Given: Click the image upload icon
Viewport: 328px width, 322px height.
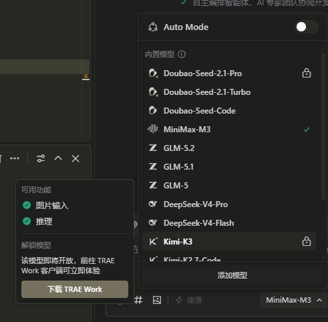Looking at the screenshot, I should [x=157, y=300].
